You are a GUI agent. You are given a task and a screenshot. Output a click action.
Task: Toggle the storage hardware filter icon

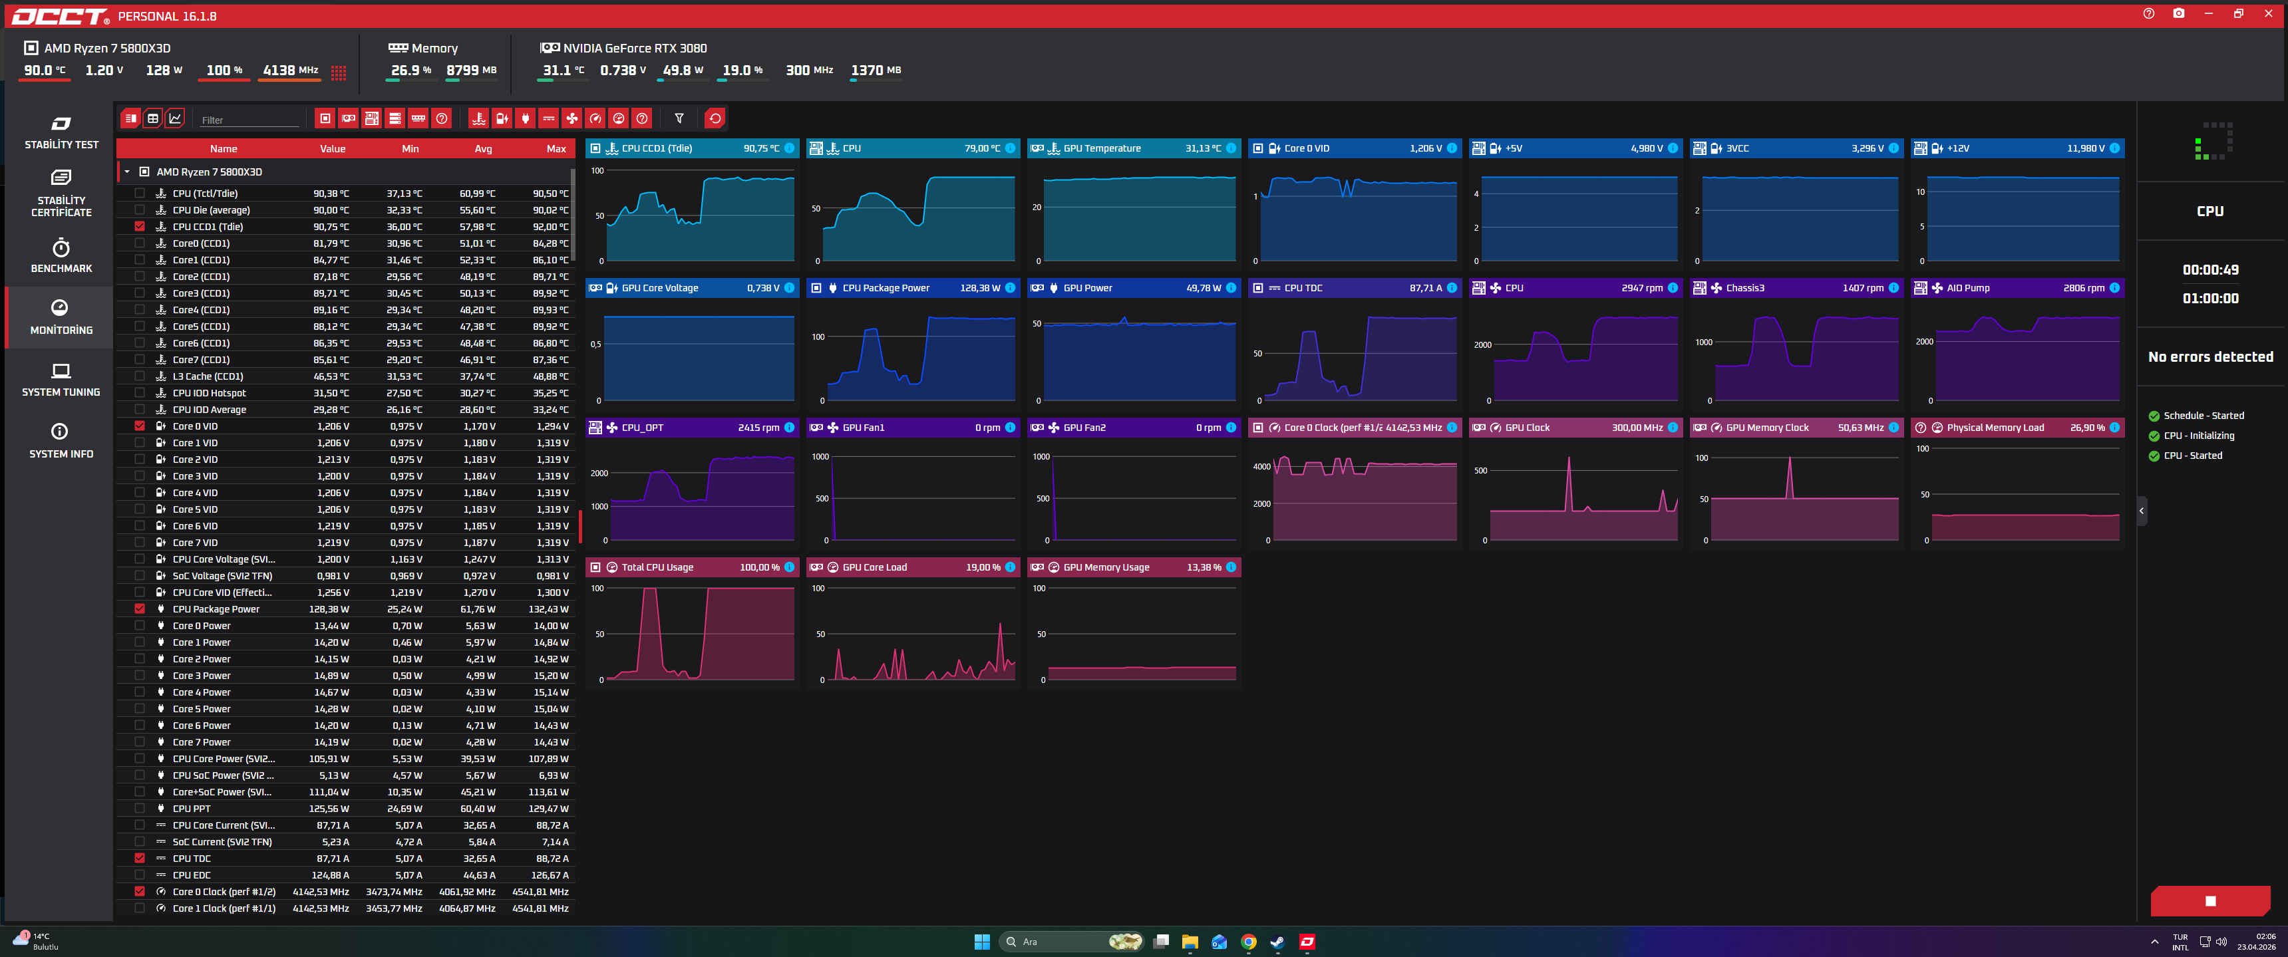click(x=395, y=118)
